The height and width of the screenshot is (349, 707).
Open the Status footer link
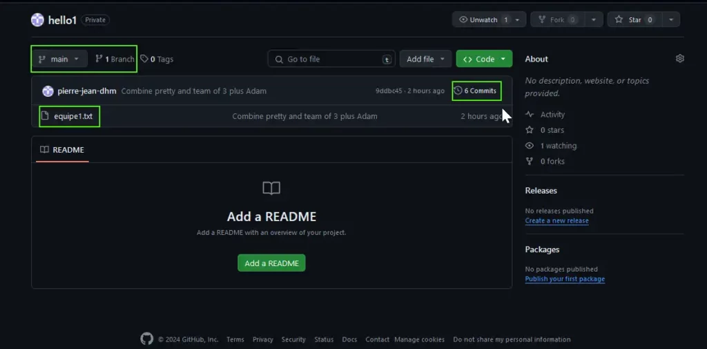pyautogui.click(x=324, y=339)
